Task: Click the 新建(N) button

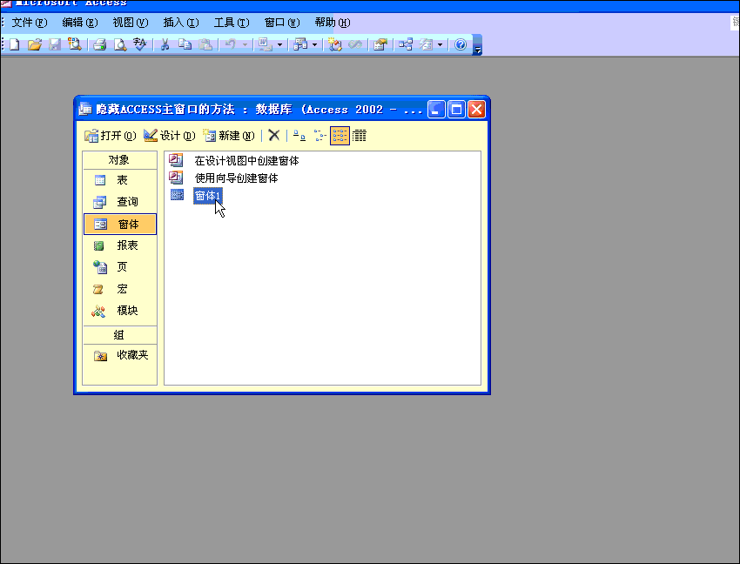Action: [x=228, y=136]
